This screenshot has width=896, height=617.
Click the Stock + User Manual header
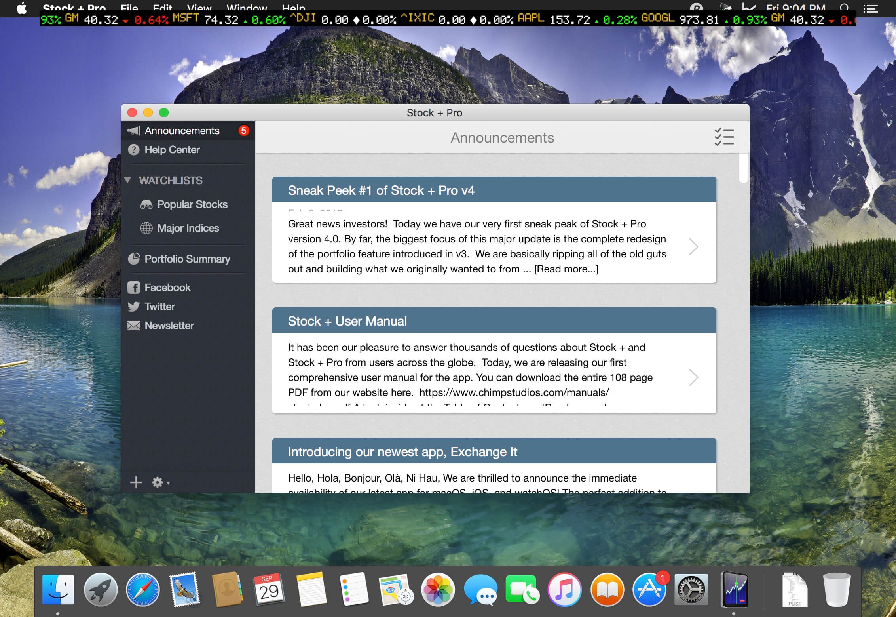tap(494, 321)
